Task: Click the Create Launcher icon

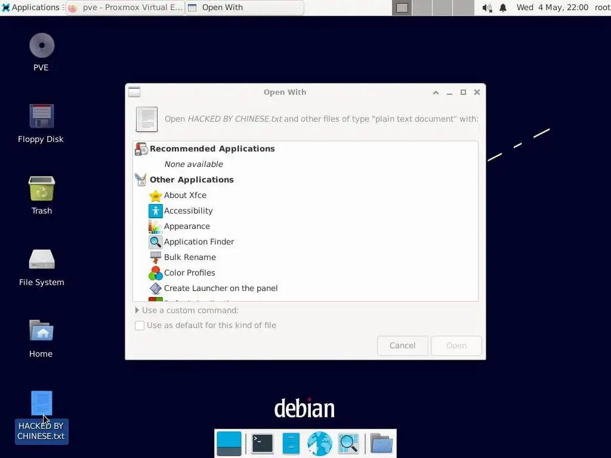Action: 156,289
